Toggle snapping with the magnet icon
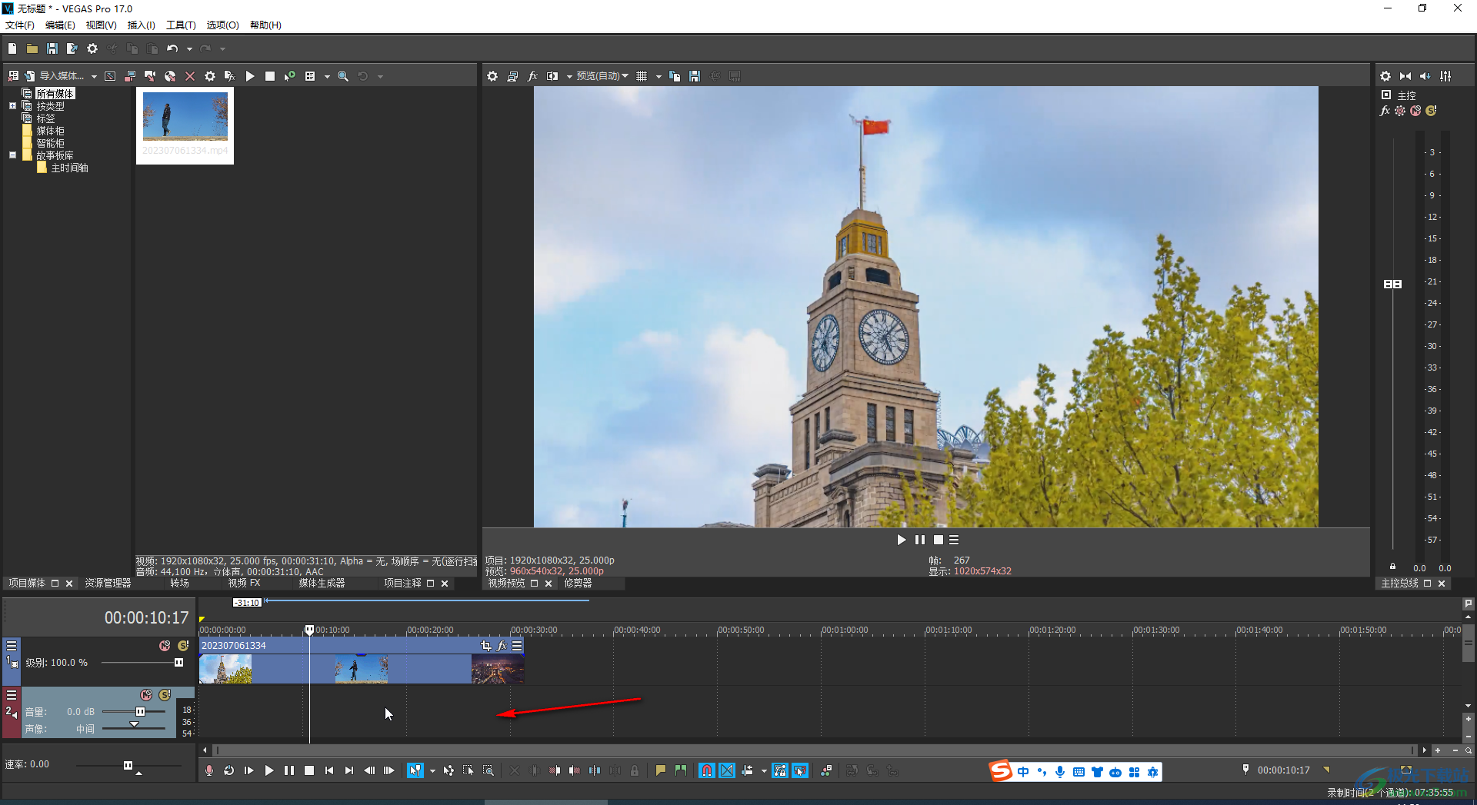 pos(707,770)
